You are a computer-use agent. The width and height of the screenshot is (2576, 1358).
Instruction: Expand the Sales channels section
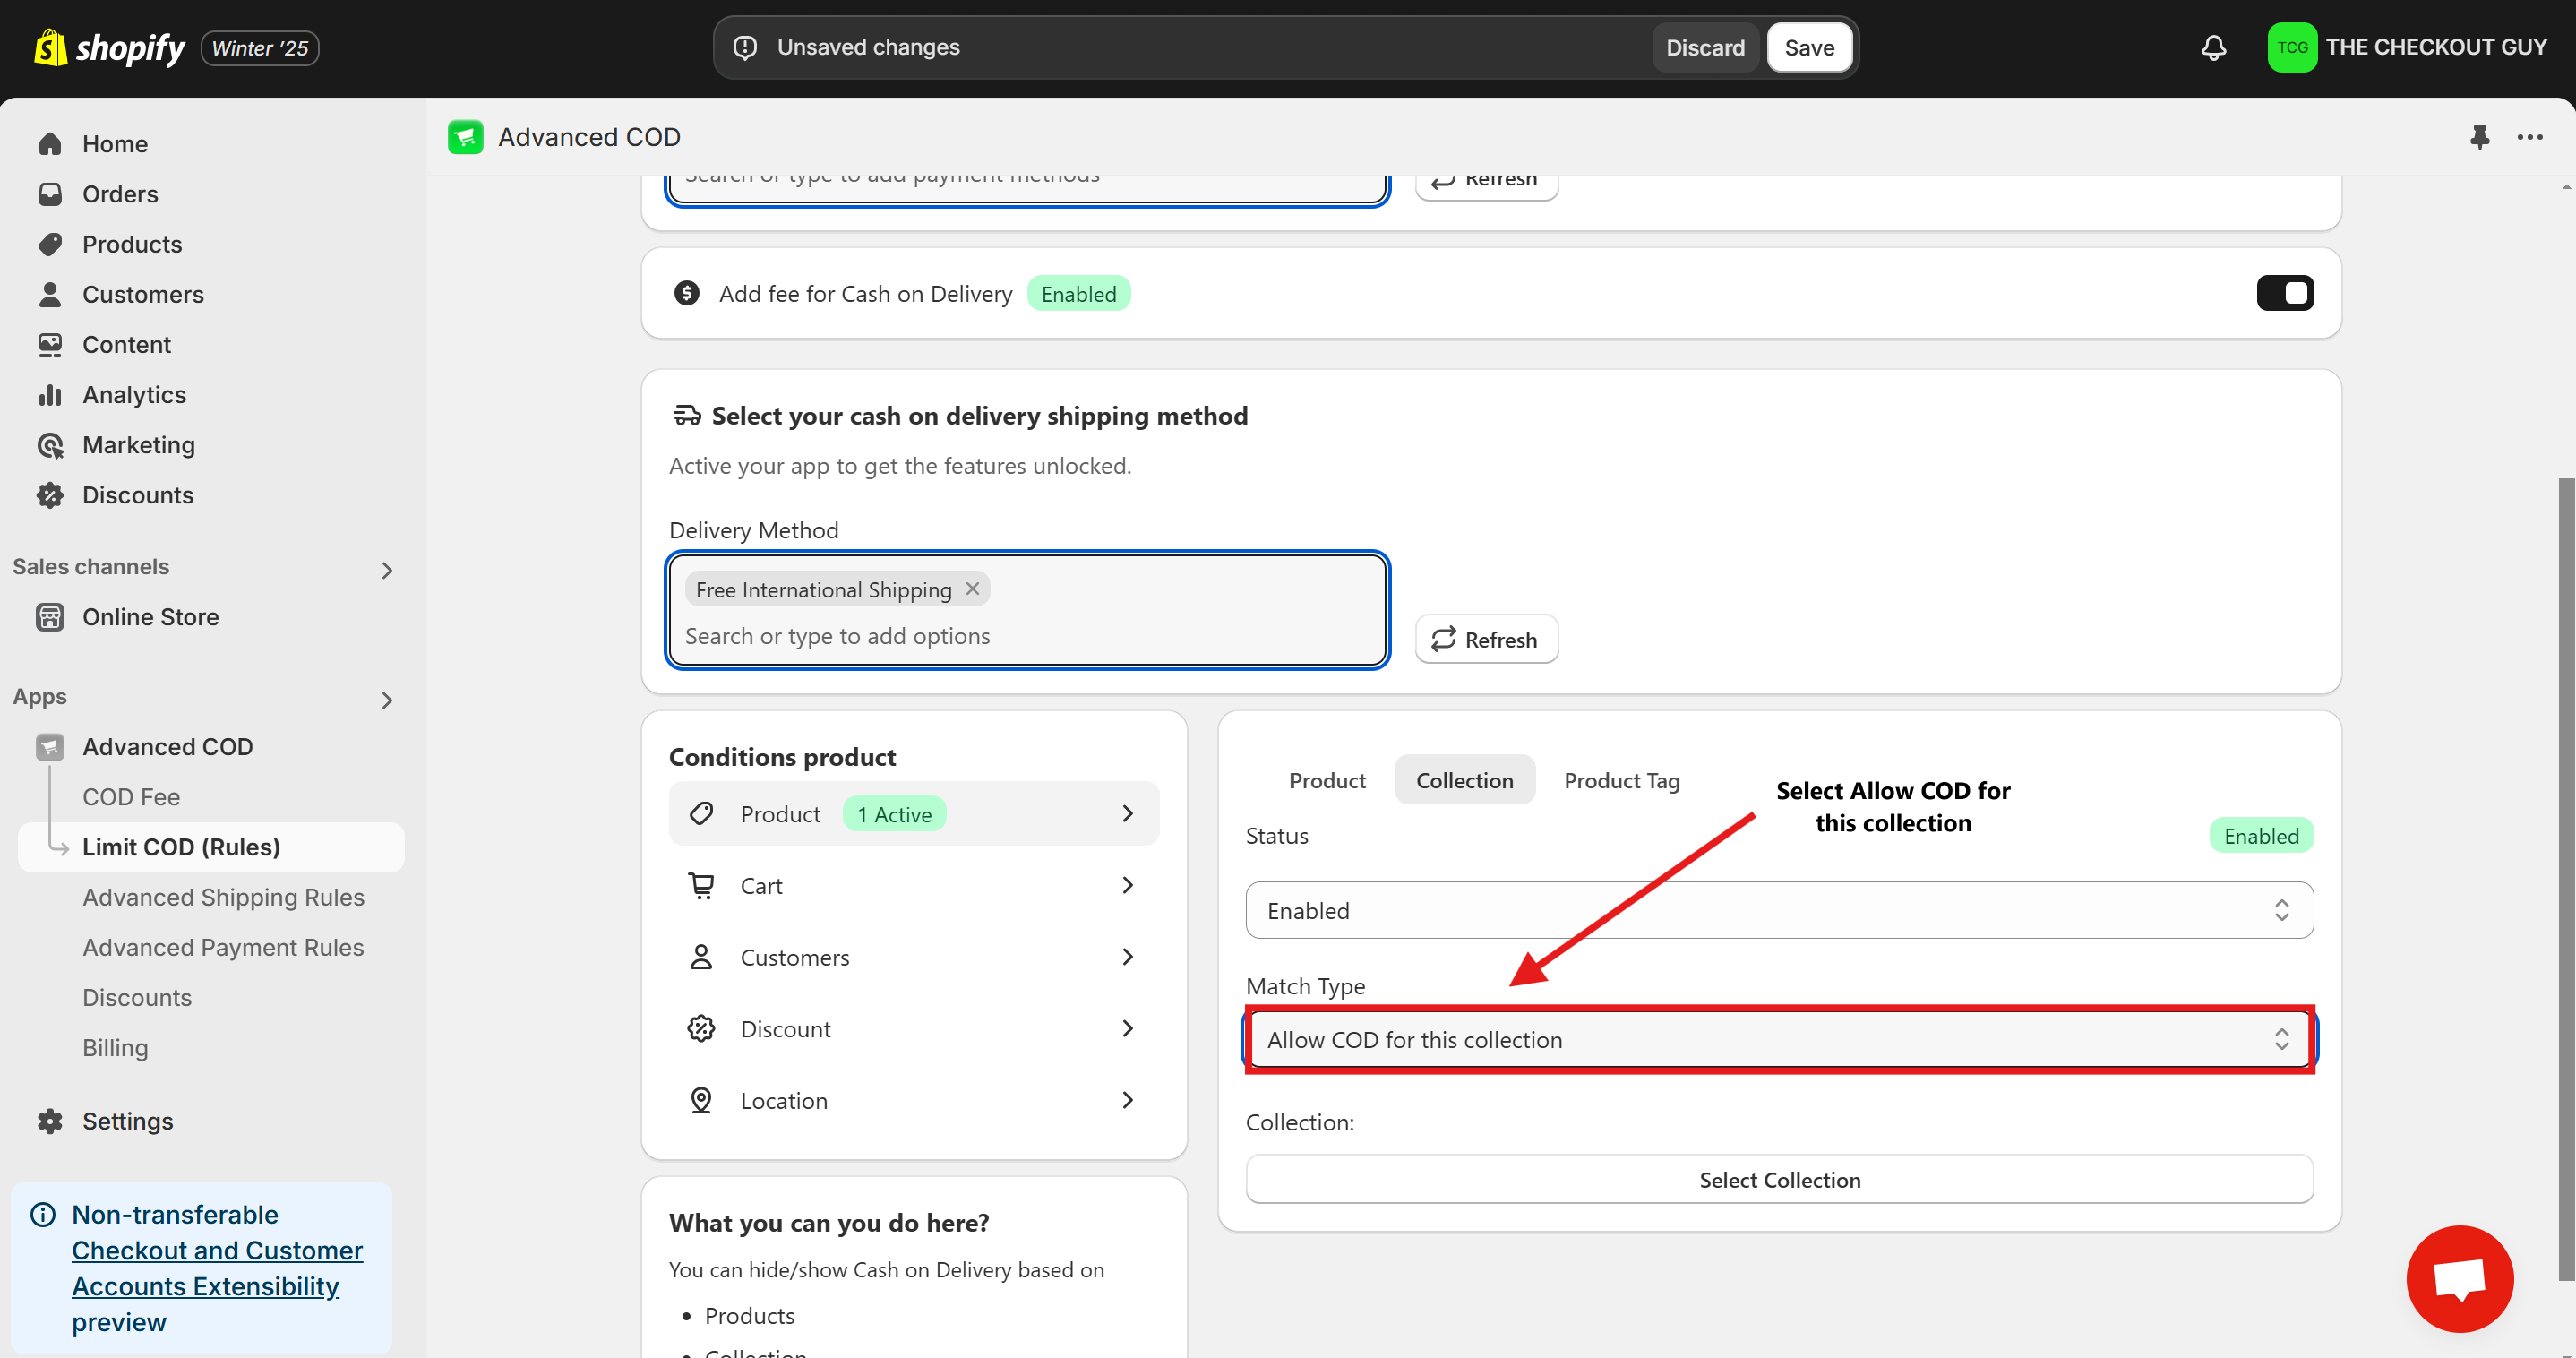click(x=387, y=570)
